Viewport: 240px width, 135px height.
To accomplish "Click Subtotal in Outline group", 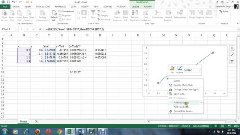I will tap(209, 14).
